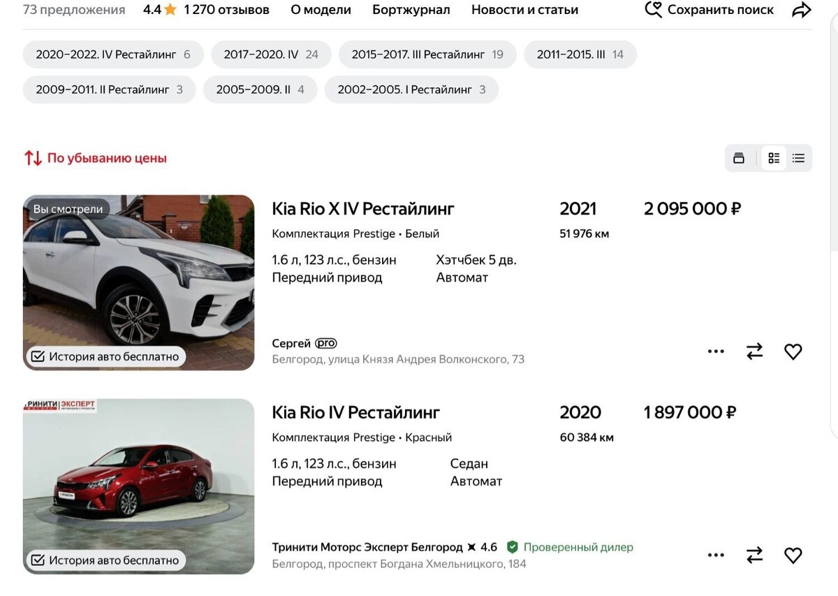Toggle the sort direction arrows icon

(33, 158)
